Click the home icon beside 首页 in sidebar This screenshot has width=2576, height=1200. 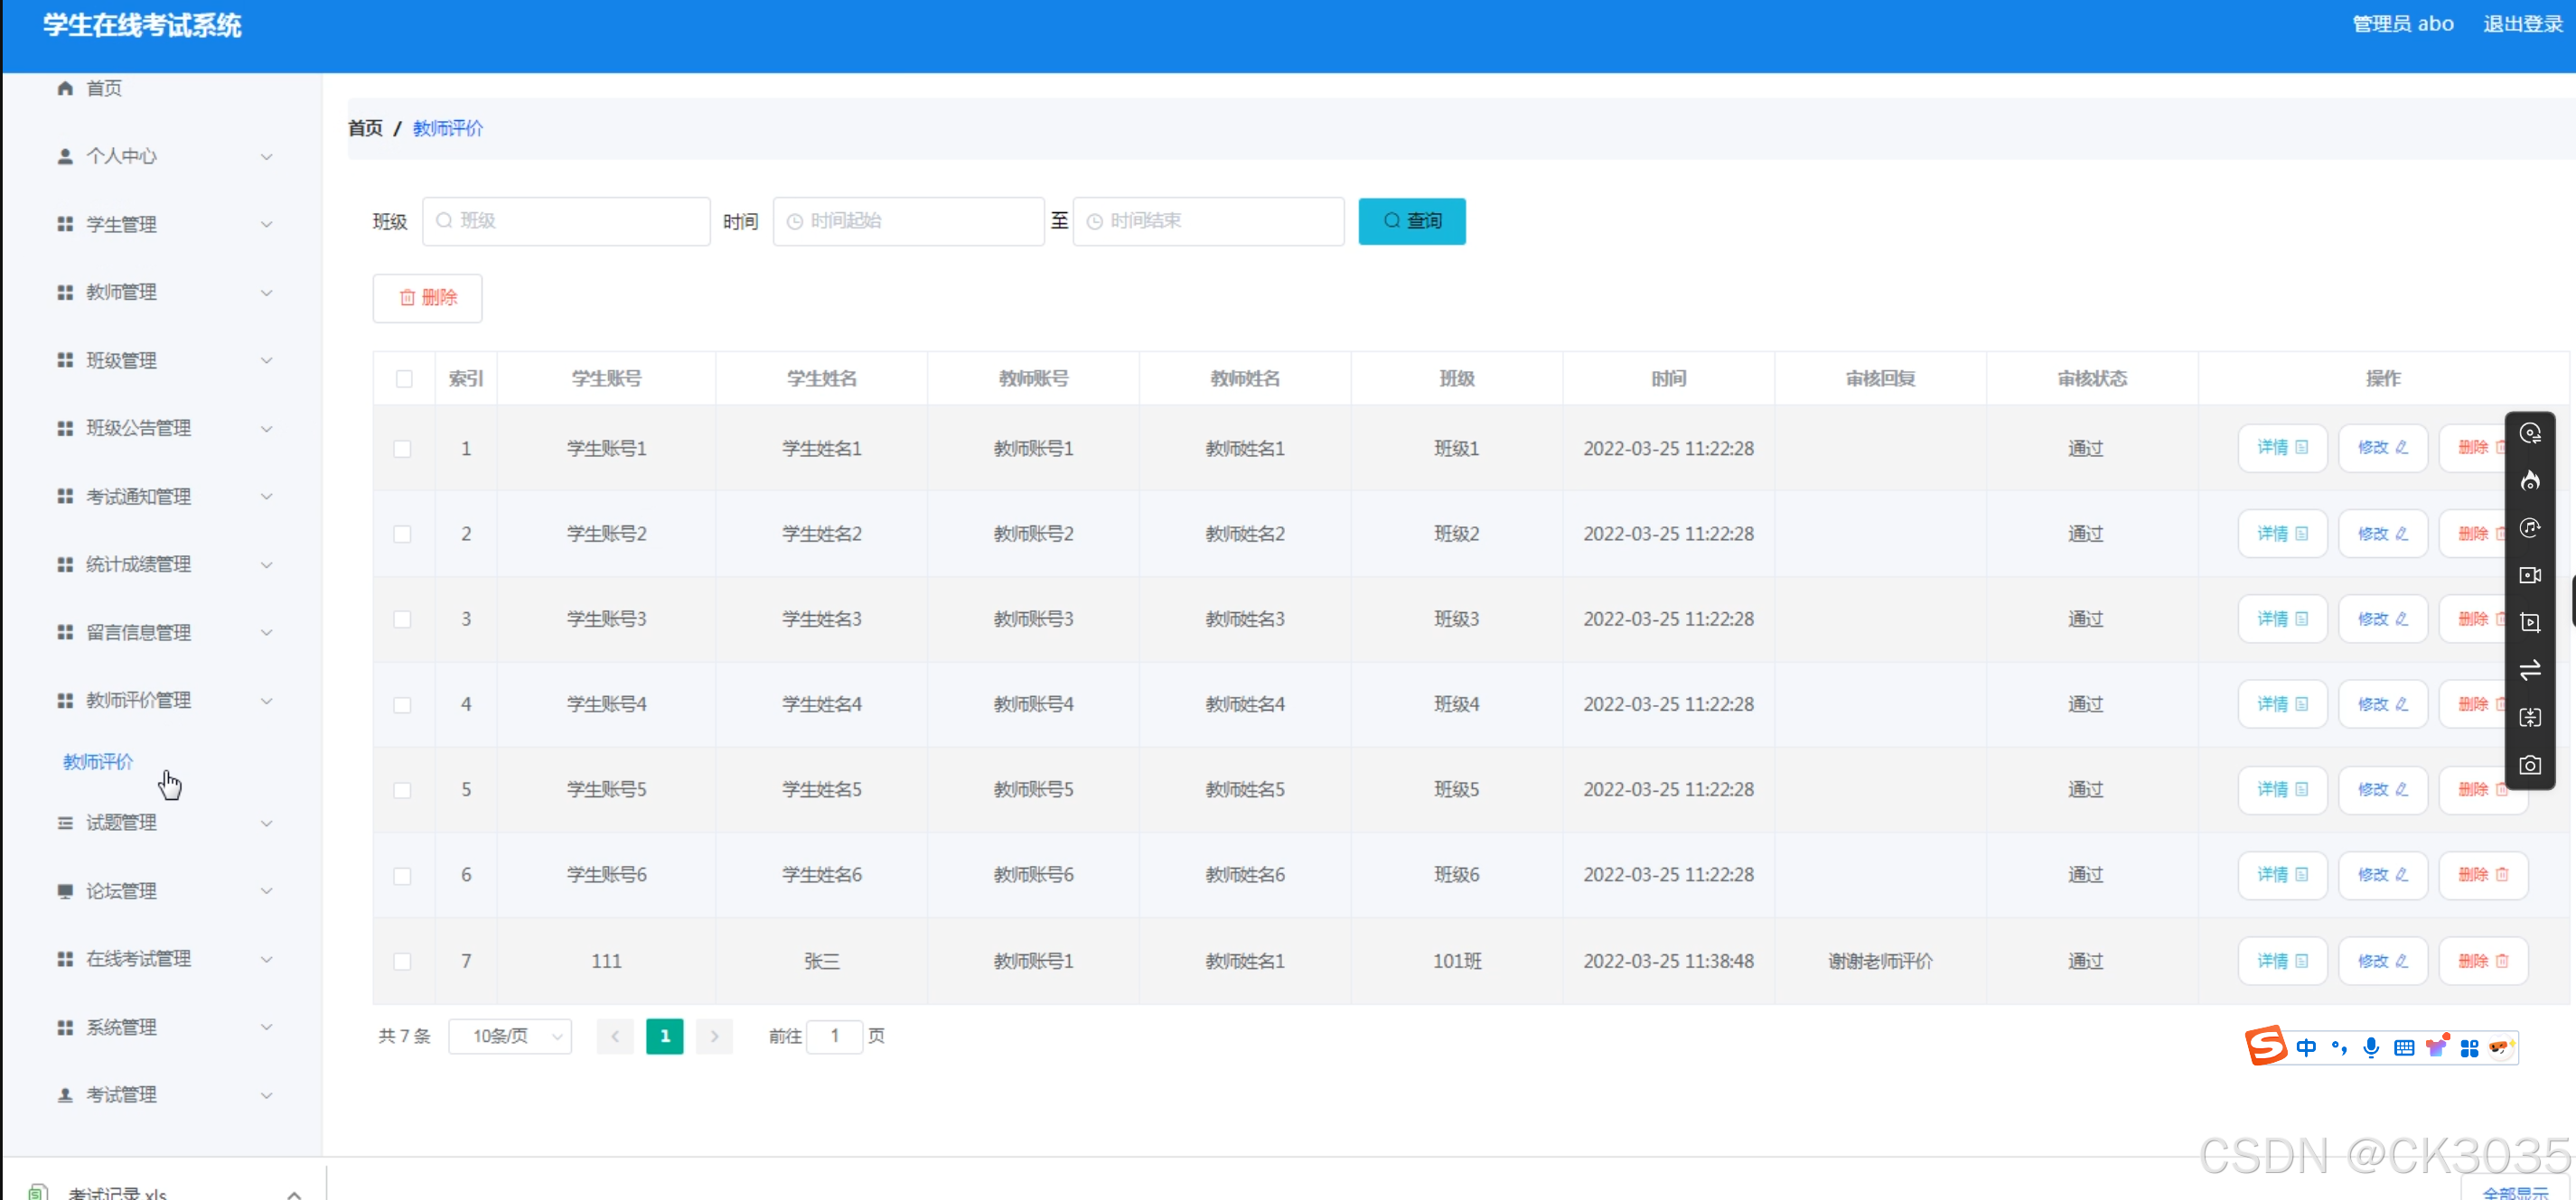pyautogui.click(x=65, y=88)
